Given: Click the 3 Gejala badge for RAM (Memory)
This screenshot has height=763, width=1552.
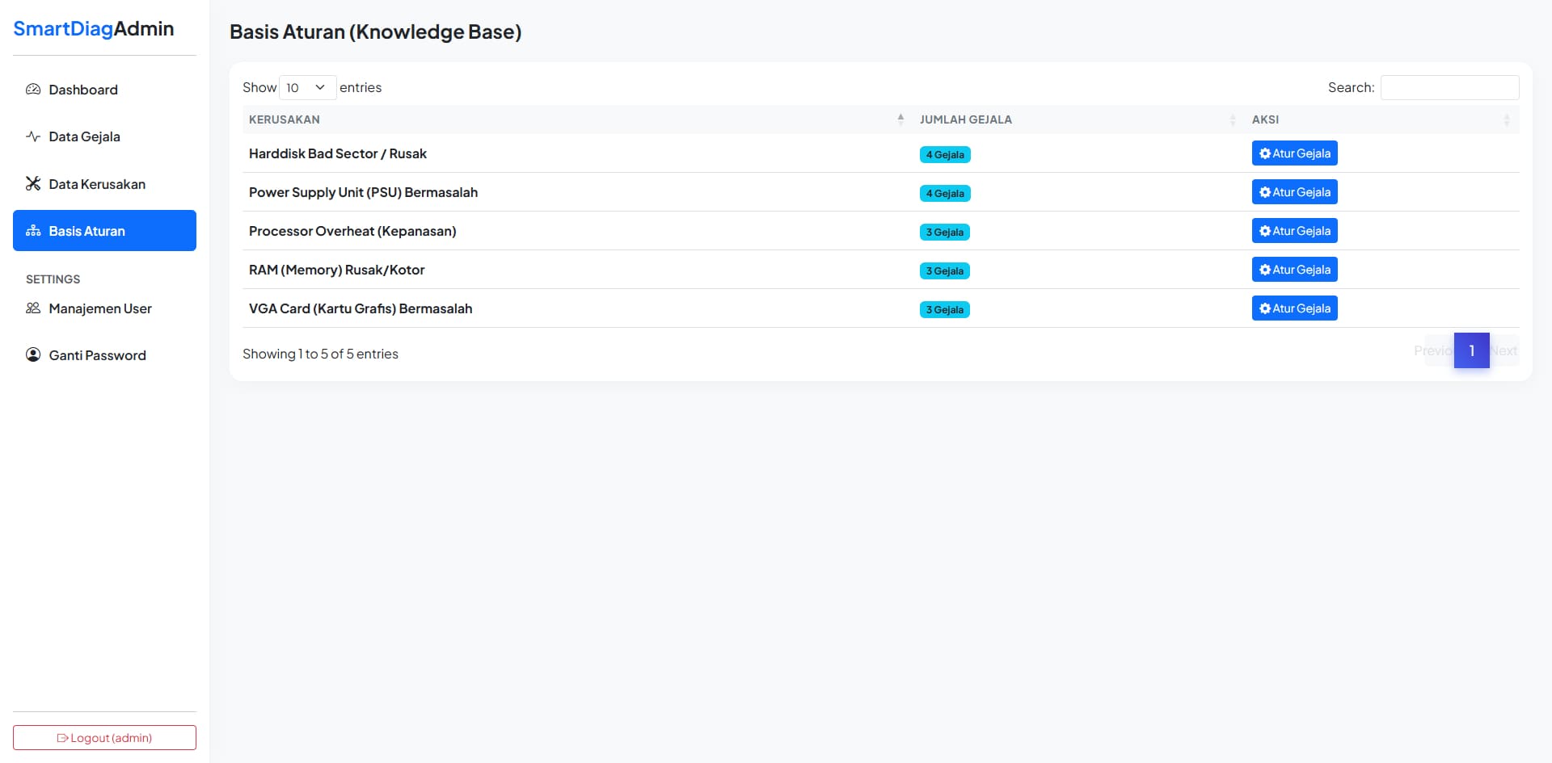Looking at the screenshot, I should 945,270.
